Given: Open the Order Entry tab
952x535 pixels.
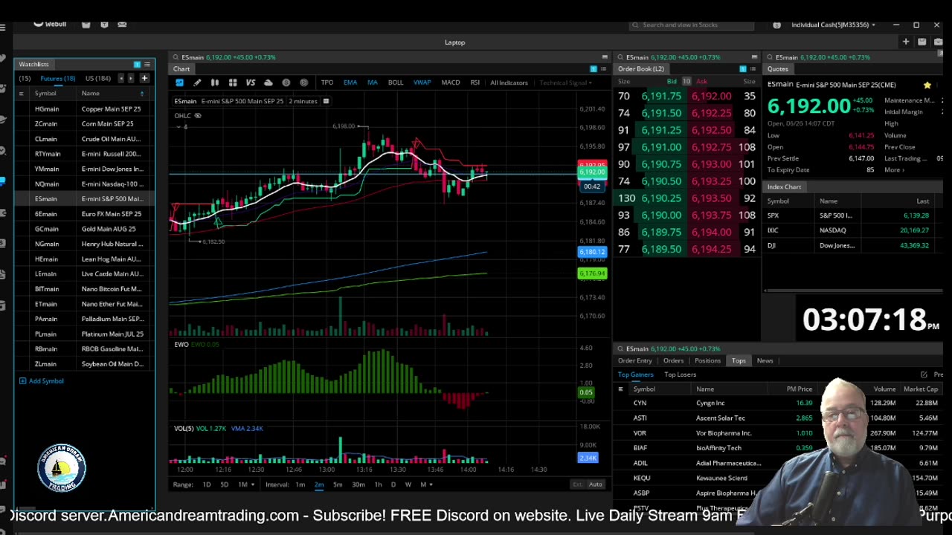Looking at the screenshot, I should [x=635, y=361].
